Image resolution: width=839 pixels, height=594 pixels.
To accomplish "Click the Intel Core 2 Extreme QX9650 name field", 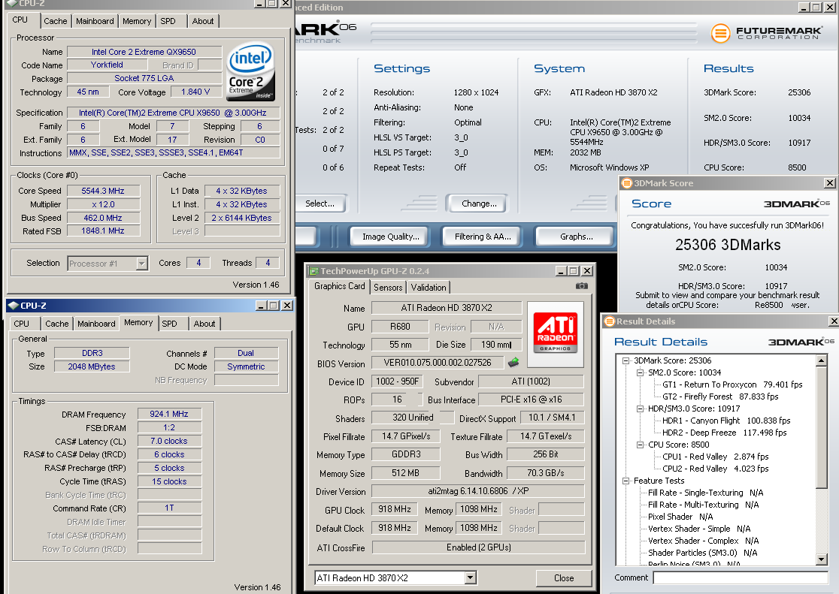I will tap(144, 52).
